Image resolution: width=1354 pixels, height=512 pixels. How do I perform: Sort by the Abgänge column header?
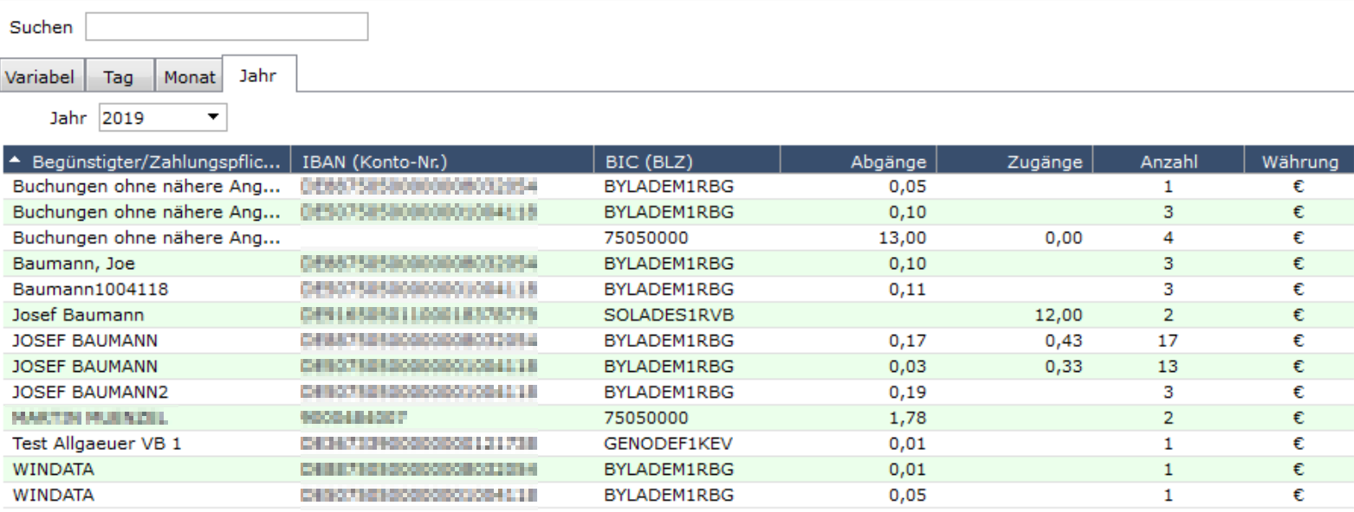[x=858, y=161]
